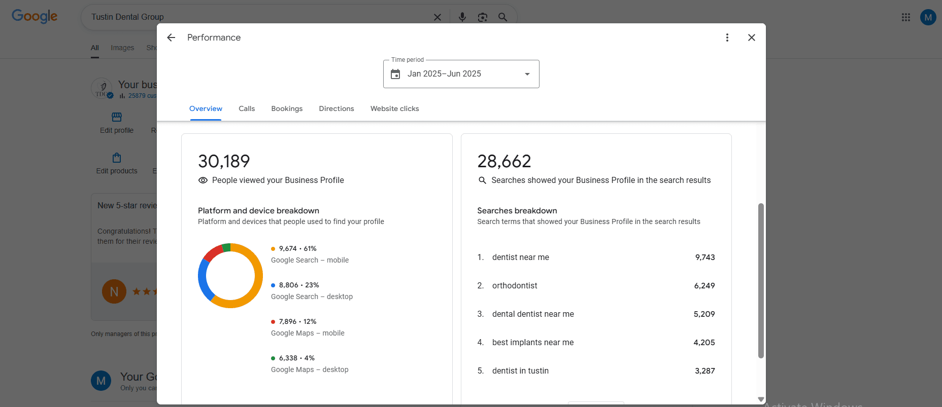Open the account avatar M
The image size is (942, 407).
point(928,17)
